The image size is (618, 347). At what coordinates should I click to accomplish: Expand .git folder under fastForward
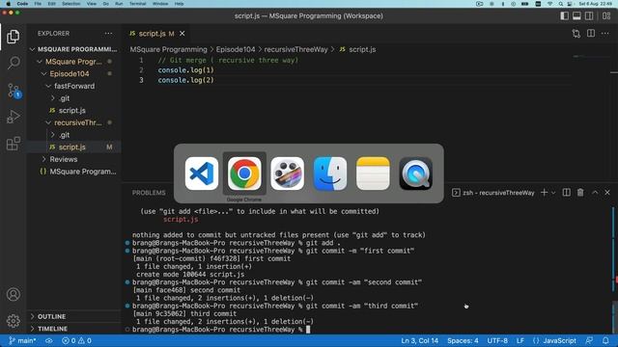(x=73, y=98)
